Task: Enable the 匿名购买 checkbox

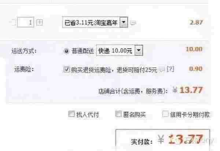Action: tap(118, 114)
